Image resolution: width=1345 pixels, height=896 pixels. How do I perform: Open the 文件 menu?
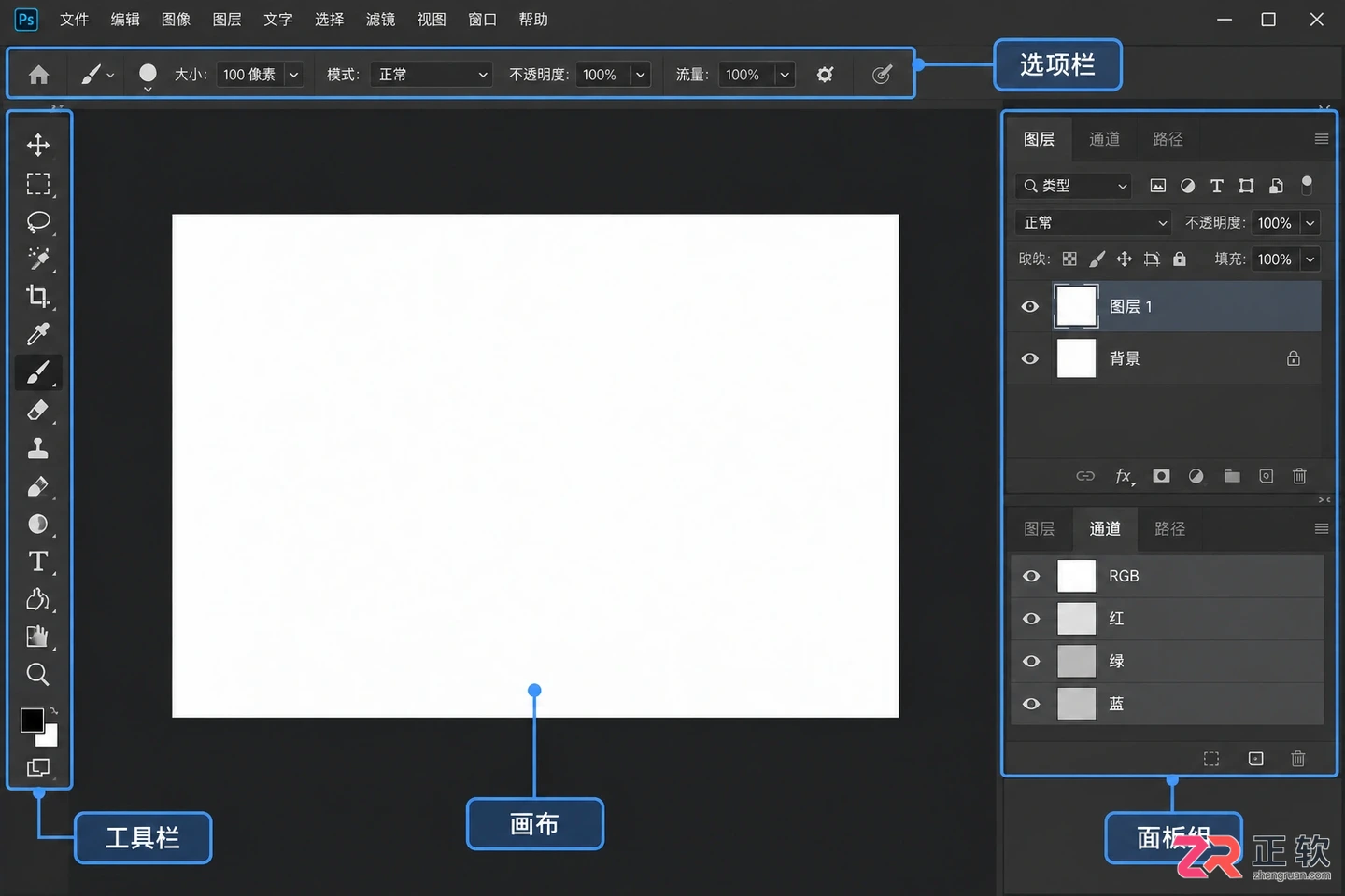coord(74,20)
